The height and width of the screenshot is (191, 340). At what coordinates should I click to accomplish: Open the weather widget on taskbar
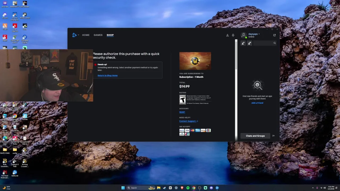coord(6,188)
